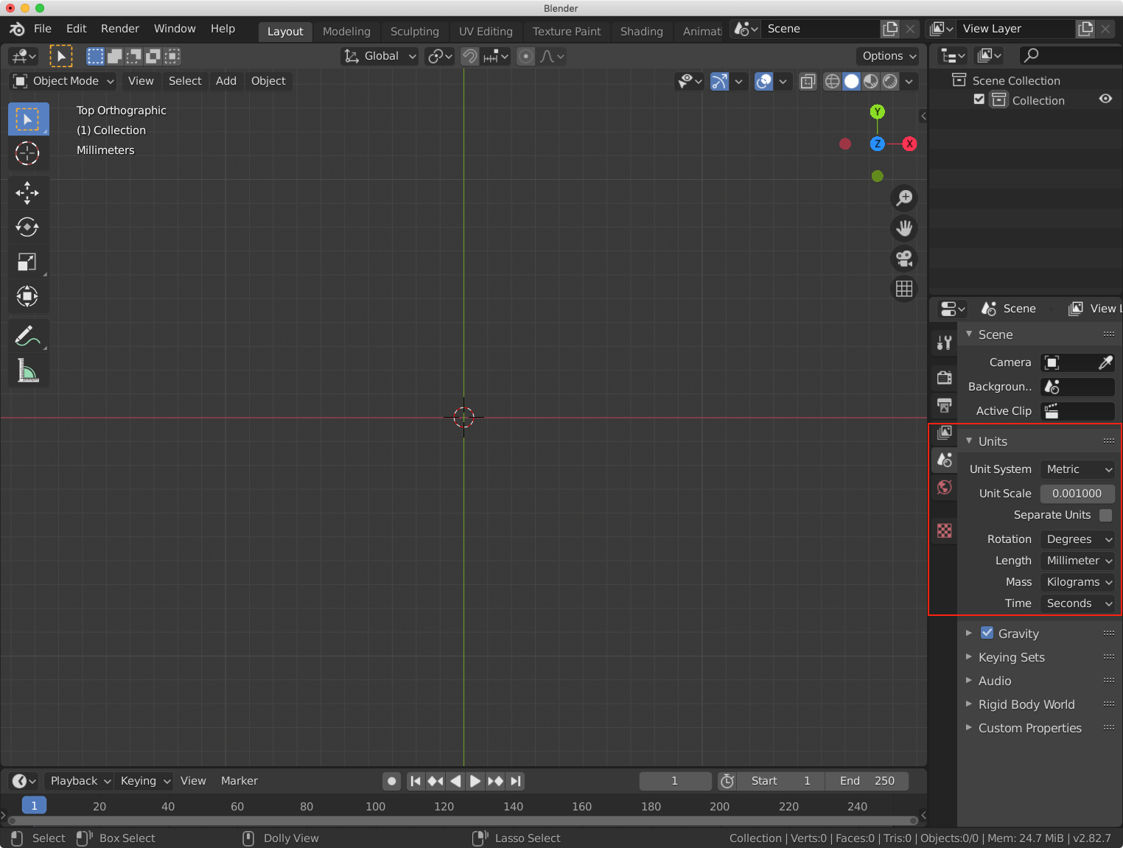Enable the Separate Units checkbox
This screenshot has height=848, width=1123.
[1105, 515]
